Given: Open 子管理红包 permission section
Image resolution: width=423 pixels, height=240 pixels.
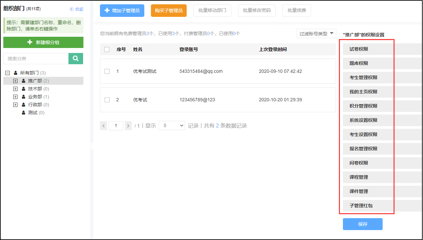Looking at the screenshot, I should pos(383,206).
